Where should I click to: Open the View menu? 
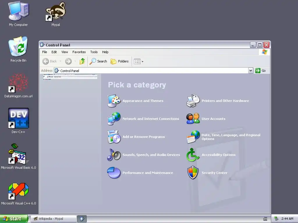(x=65, y=52)
